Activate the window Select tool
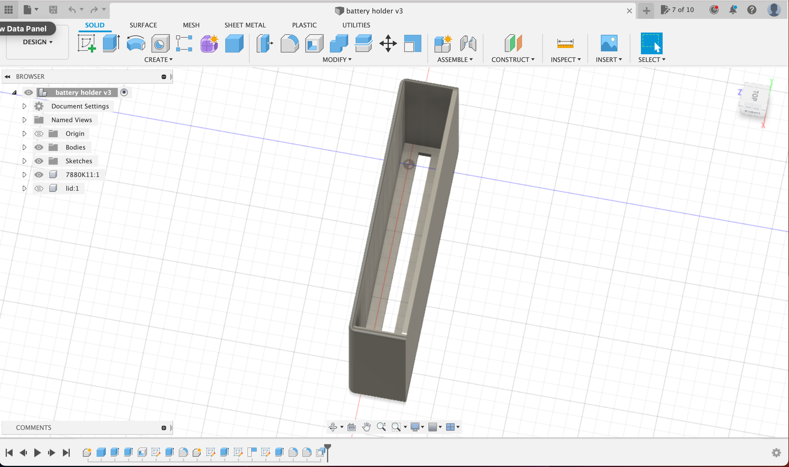This screenshot has width=789, height=467. (x=651, y=43)
